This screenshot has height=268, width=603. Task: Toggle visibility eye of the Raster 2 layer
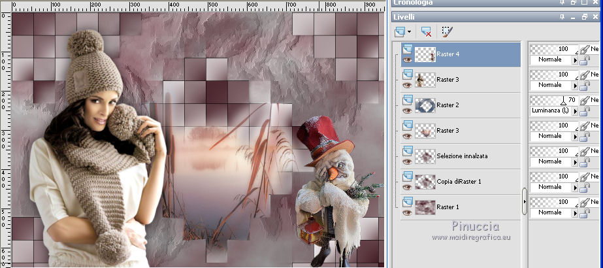point(407,110)
